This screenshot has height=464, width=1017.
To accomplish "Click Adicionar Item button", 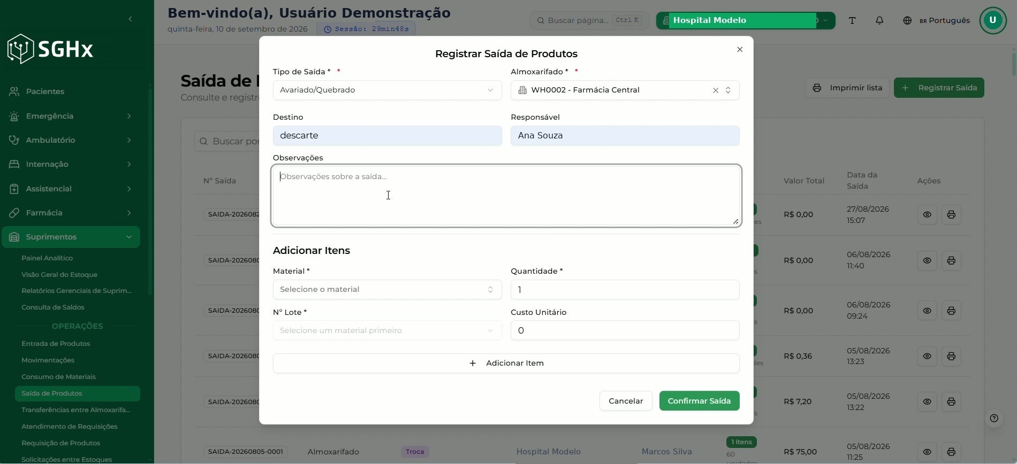I will [506, 363].
